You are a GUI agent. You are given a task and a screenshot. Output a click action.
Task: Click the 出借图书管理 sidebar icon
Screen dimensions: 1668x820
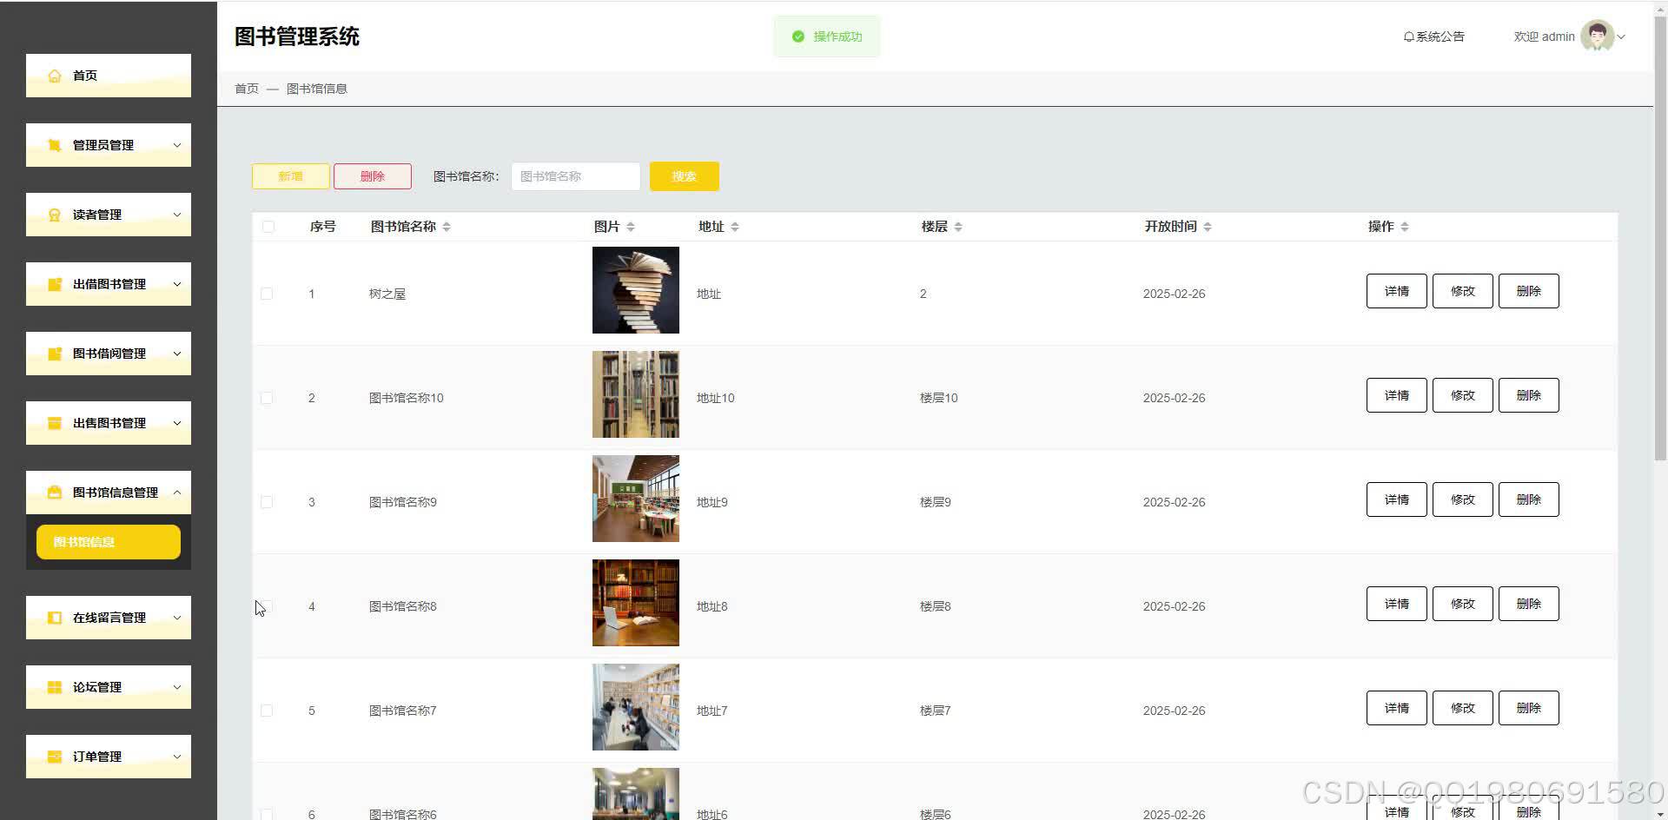click(55, 284)
